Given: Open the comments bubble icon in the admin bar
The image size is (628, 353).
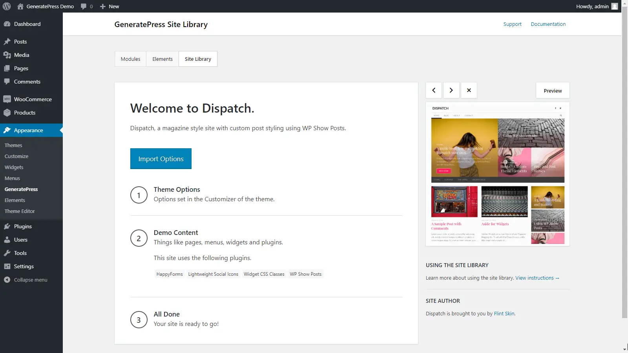Looking at the screenshot, I should [84, 7].
